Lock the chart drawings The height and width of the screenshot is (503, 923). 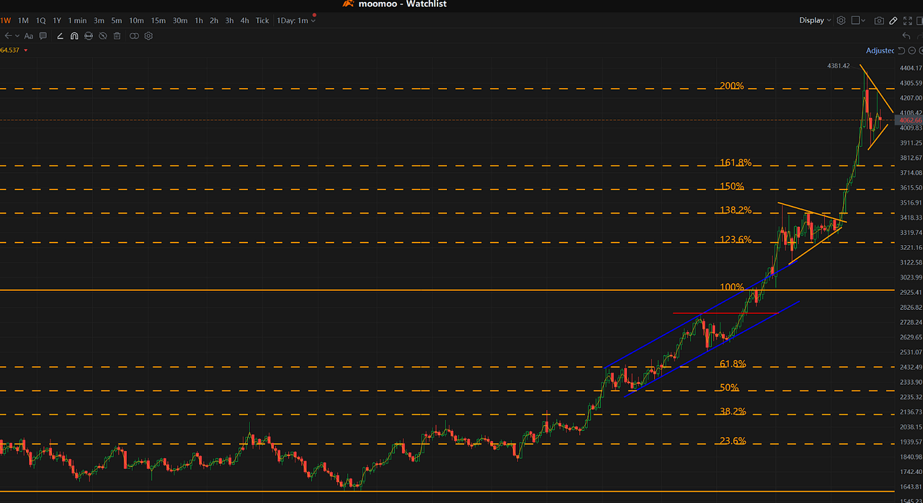[89, 36]
